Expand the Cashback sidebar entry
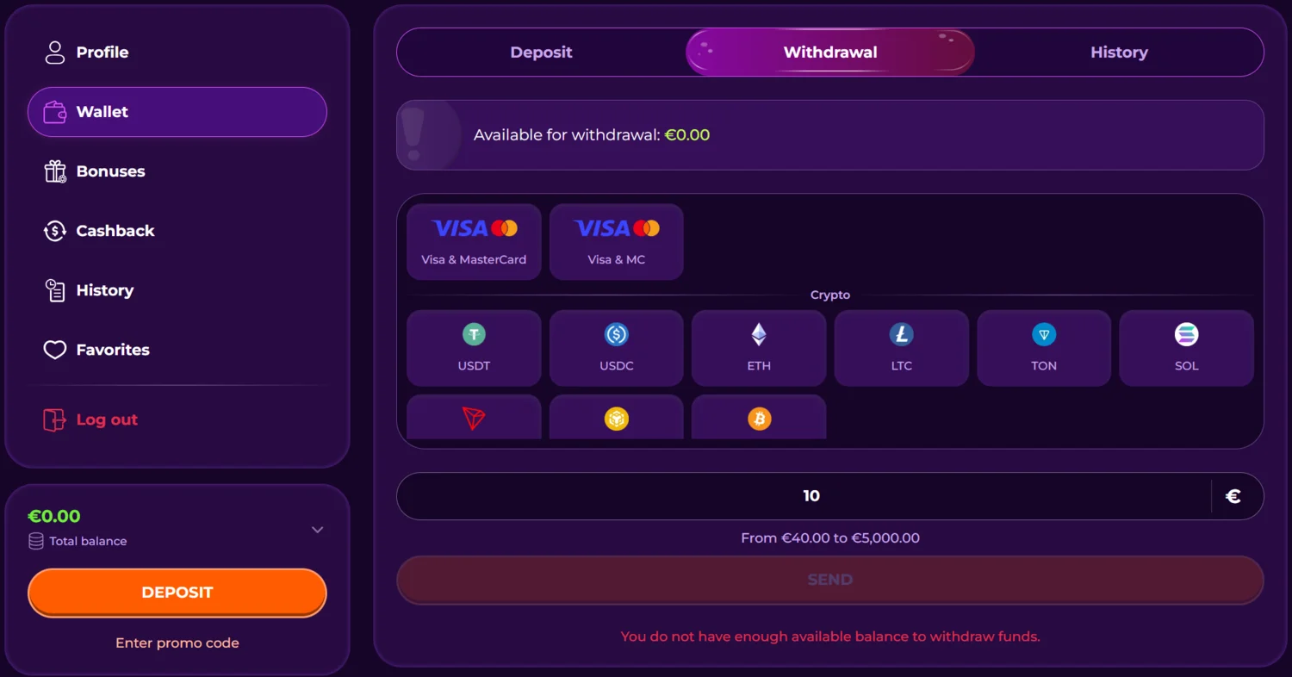 pos(115,231)
